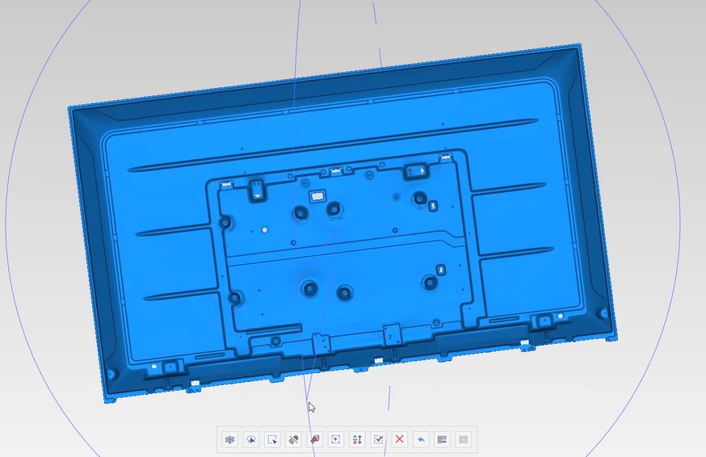Click the blue undo arrow icon

tap(421, 439)
